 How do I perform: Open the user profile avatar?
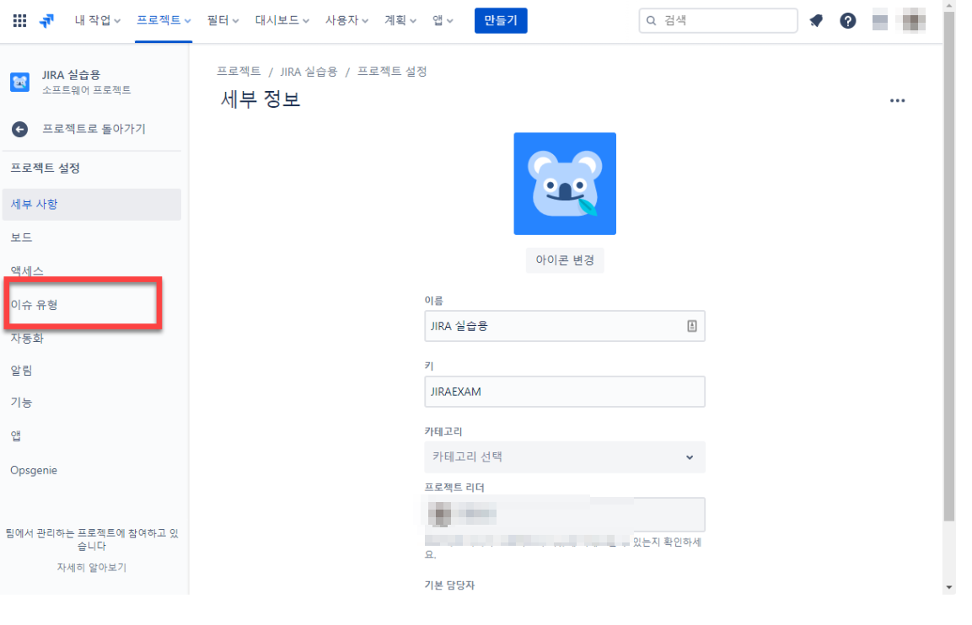pyautogui.click(x=914, y=20)
